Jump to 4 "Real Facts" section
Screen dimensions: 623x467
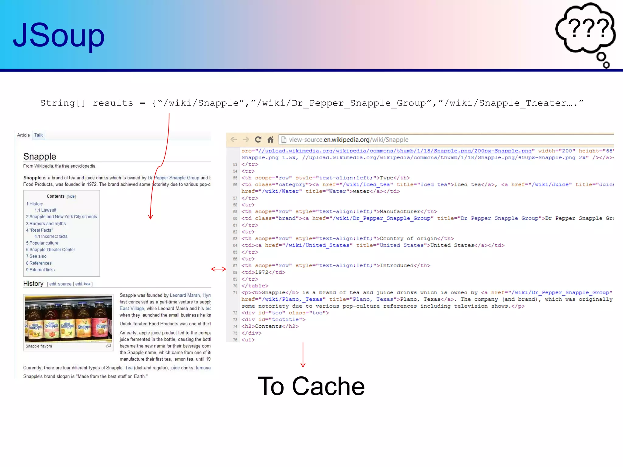[x=40, y=230]
